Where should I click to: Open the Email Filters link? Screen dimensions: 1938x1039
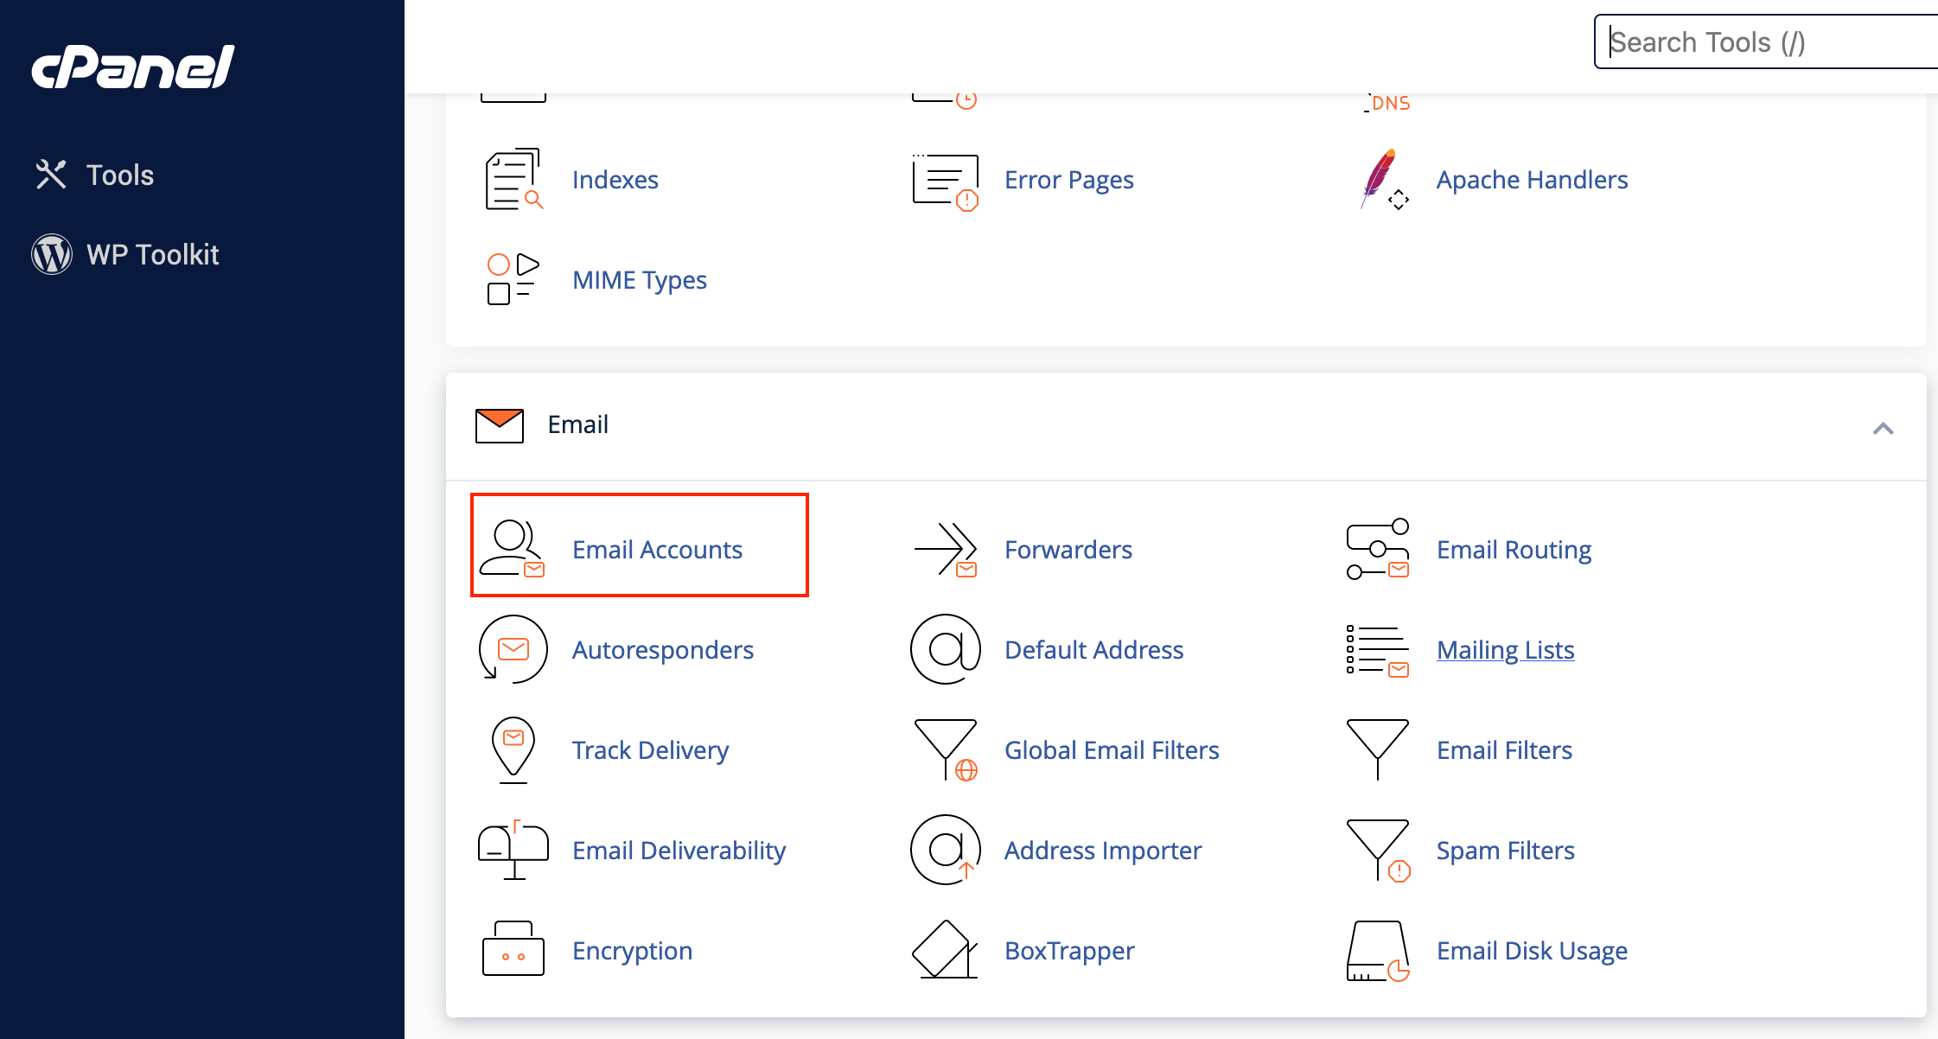(1504, 750)
